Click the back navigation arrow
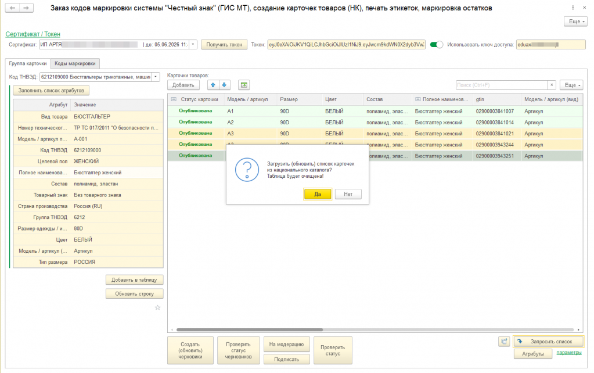Image resolution: width=594 pixels, height=373 pixels. coord(13,8)
